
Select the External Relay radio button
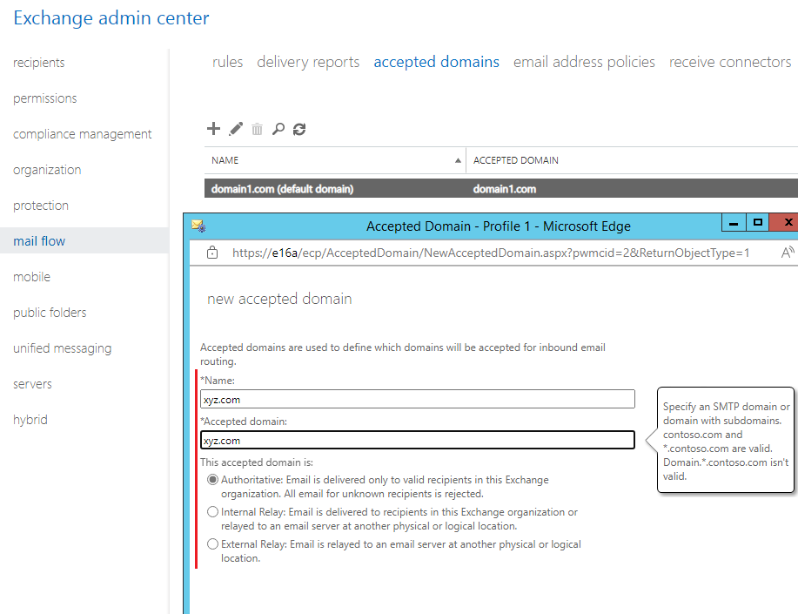tap(212, 543)
